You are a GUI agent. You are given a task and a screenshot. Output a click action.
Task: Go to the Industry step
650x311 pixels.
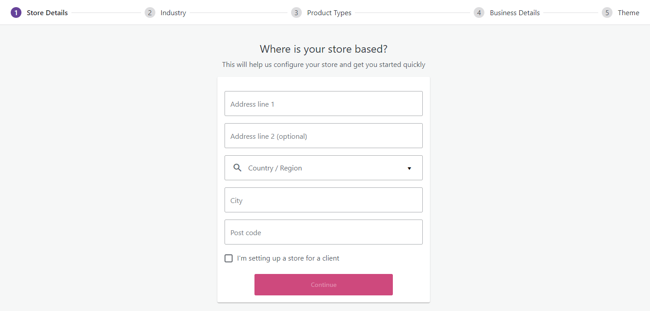(x=173, y=13)
